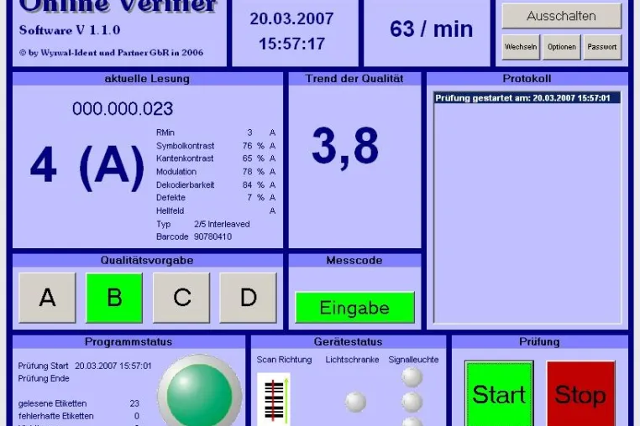The width and height of the screenshot is (640, 426).
Task: Click the Prüfung Start timestamp row
Action: tap(85, 366)
